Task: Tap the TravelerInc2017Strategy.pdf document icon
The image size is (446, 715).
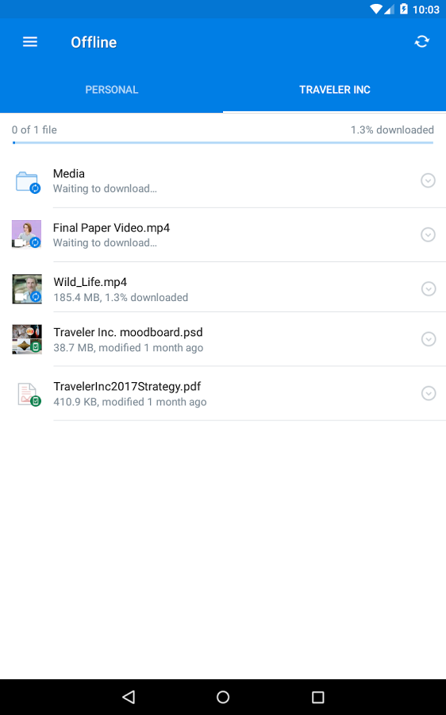Action: tap(29, 394)
